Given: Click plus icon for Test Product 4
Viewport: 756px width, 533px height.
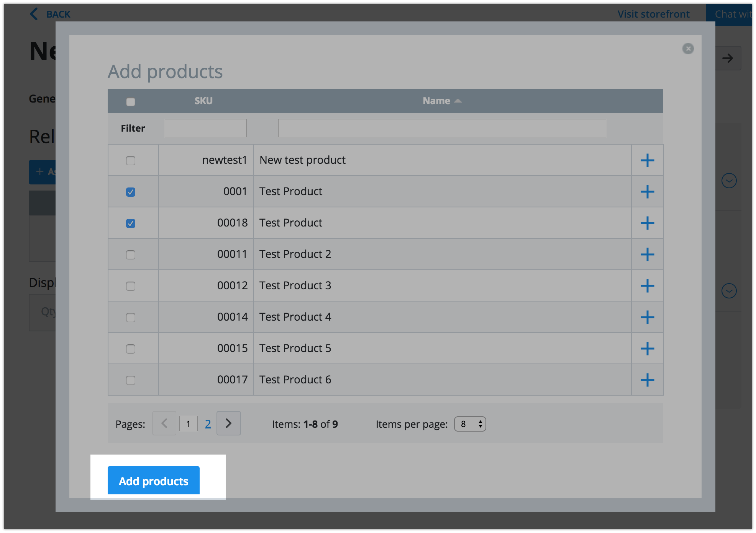Looking at the screenshot, I should tap(647, 317).
